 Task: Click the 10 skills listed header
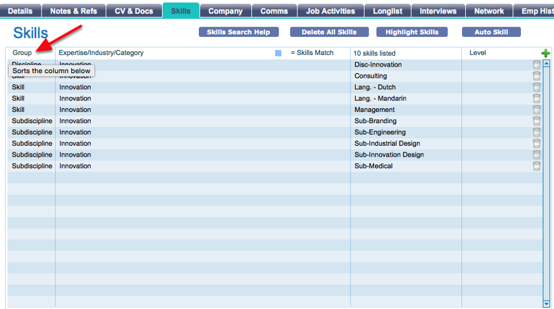coord(374,53)
